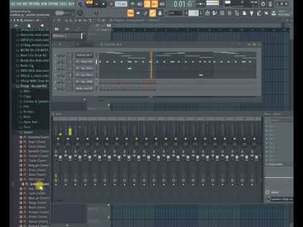Toggle the last channel's mute LED in the rack

[x=56, y=88]
